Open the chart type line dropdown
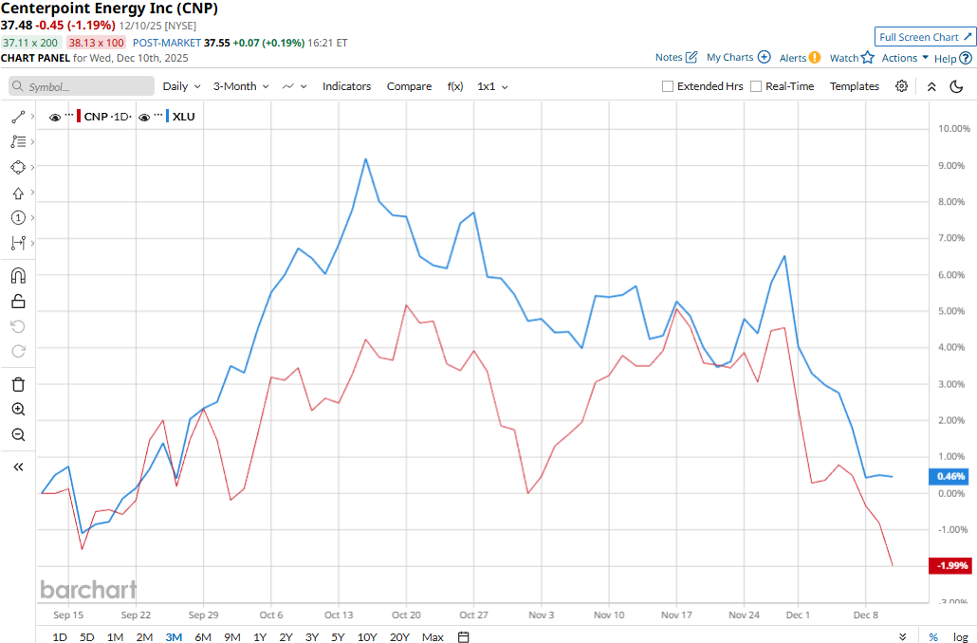 point(295,86)
